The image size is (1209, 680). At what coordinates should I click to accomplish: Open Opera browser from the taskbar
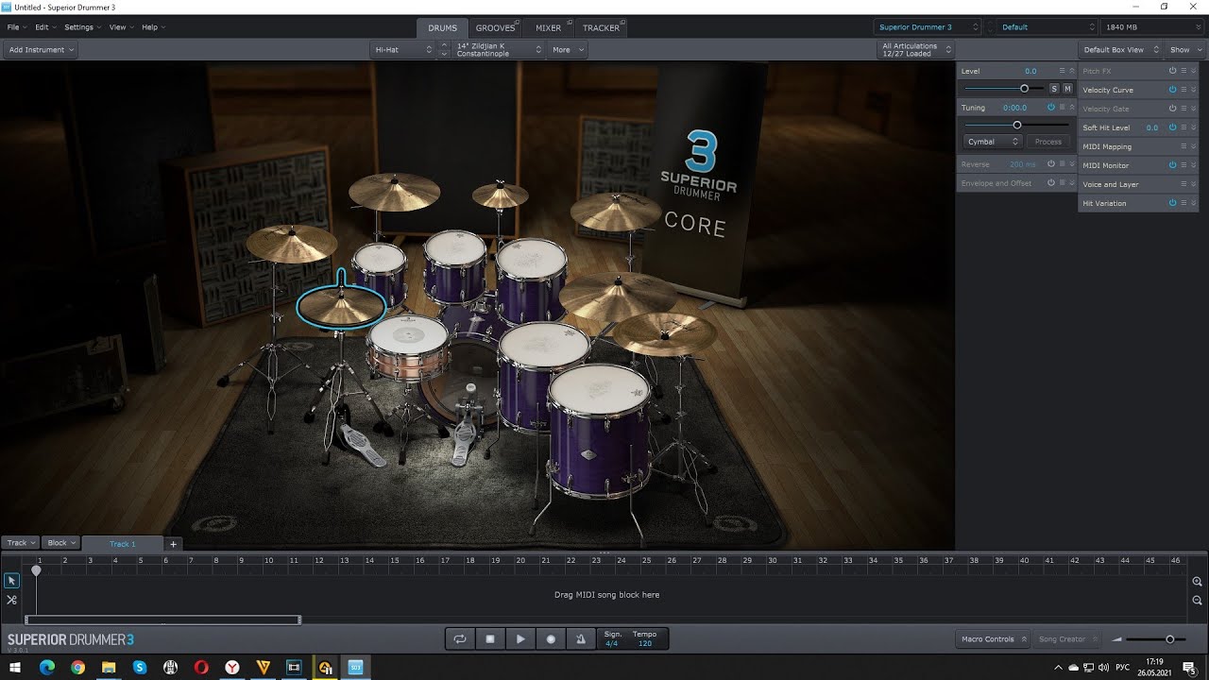201,667
